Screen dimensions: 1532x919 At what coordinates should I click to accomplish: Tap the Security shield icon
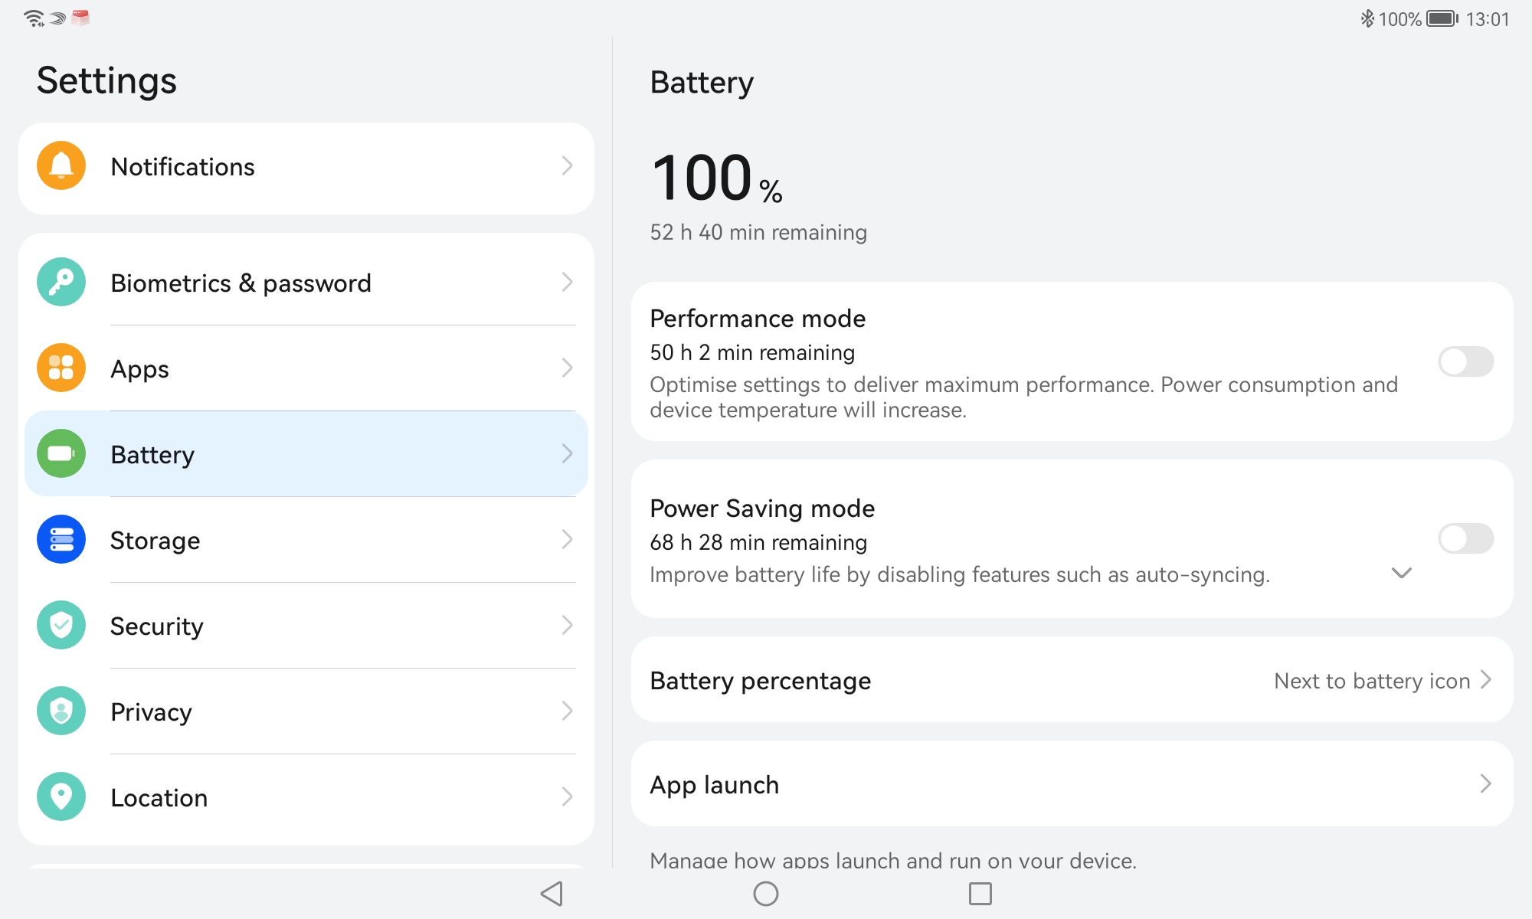coord(61,625)
